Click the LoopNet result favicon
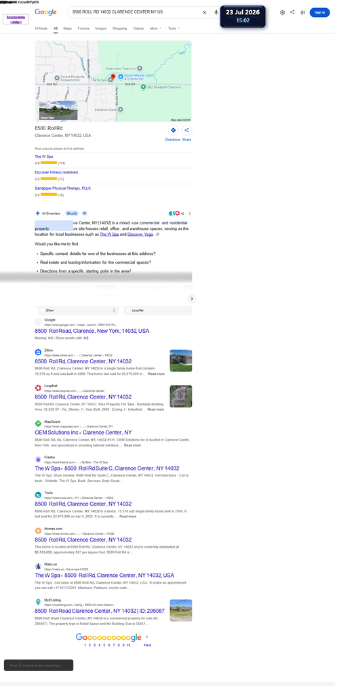Image resolution: width=339 pixels, height=686 pixels. (38, 388)
